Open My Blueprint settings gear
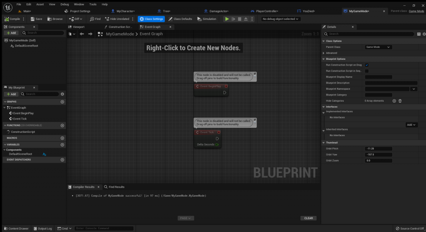Viewport: 426px width, 232px height. click(62, 94)
